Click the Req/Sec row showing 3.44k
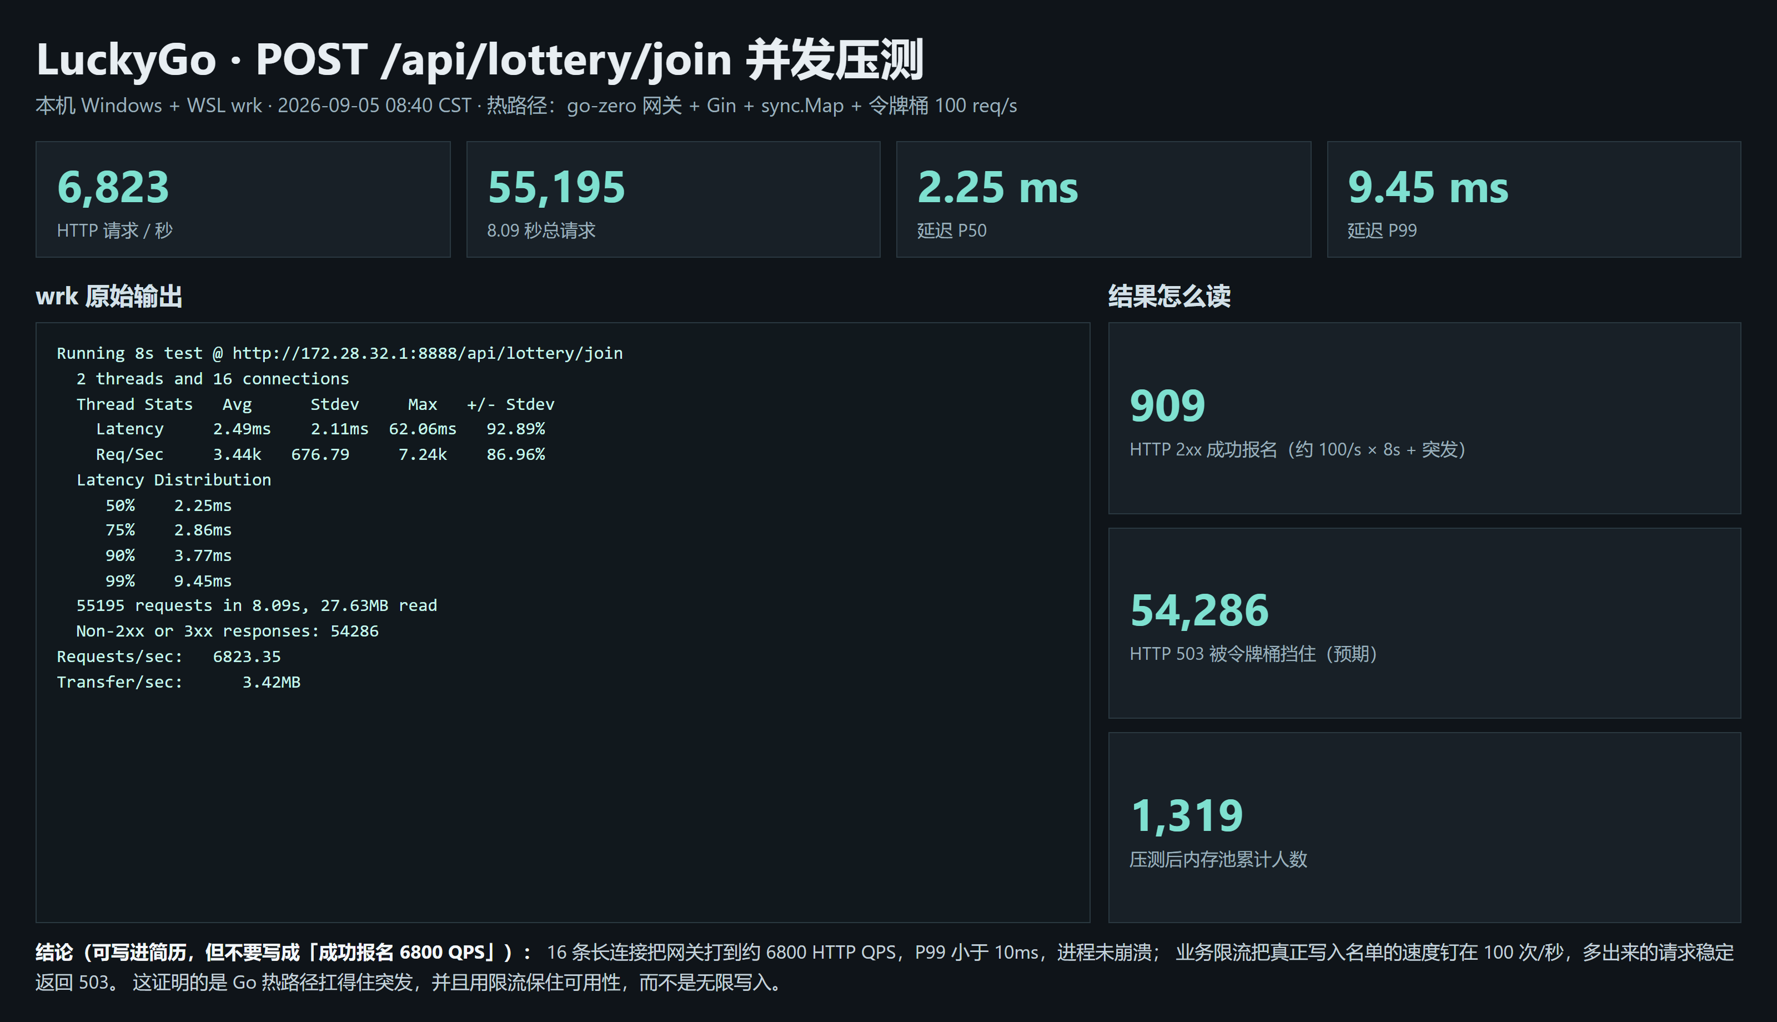 320,454
